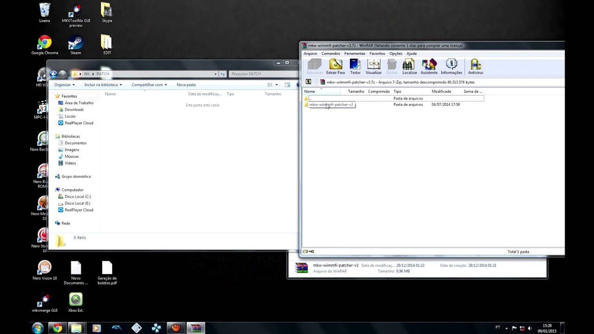Screen dimensions: 594x334
Task: Open the Assistente wizard icon in WinRAR
Action: 429,67
